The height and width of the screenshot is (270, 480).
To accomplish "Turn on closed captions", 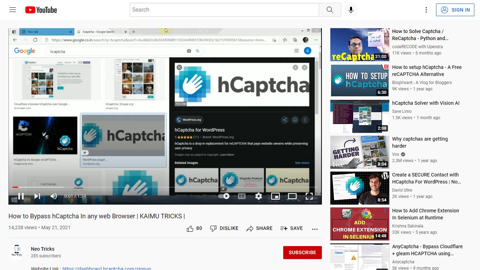I will tap(242, 196).
